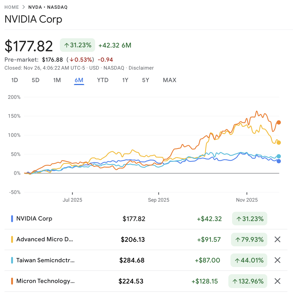
Task: Switch to the 1Y chart
Action: pyautogui.click(x=125, y=80)
